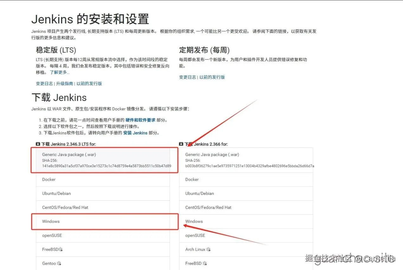403x270 pixels.
Task: Click the gear icon next to FreeBSD in weekly list
Action: click(x=205, y=263)
